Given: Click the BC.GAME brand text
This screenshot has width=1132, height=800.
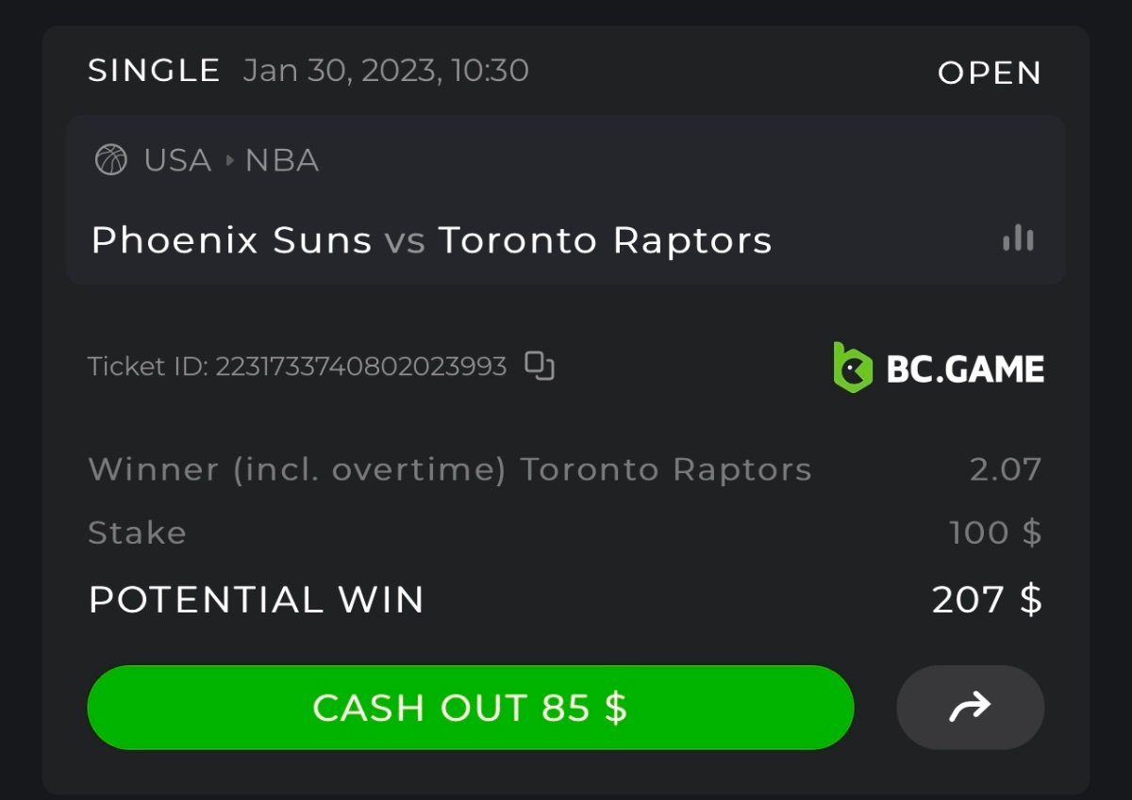Looking at the screenshot, I should pyautogui.click(x=964, y=368).
